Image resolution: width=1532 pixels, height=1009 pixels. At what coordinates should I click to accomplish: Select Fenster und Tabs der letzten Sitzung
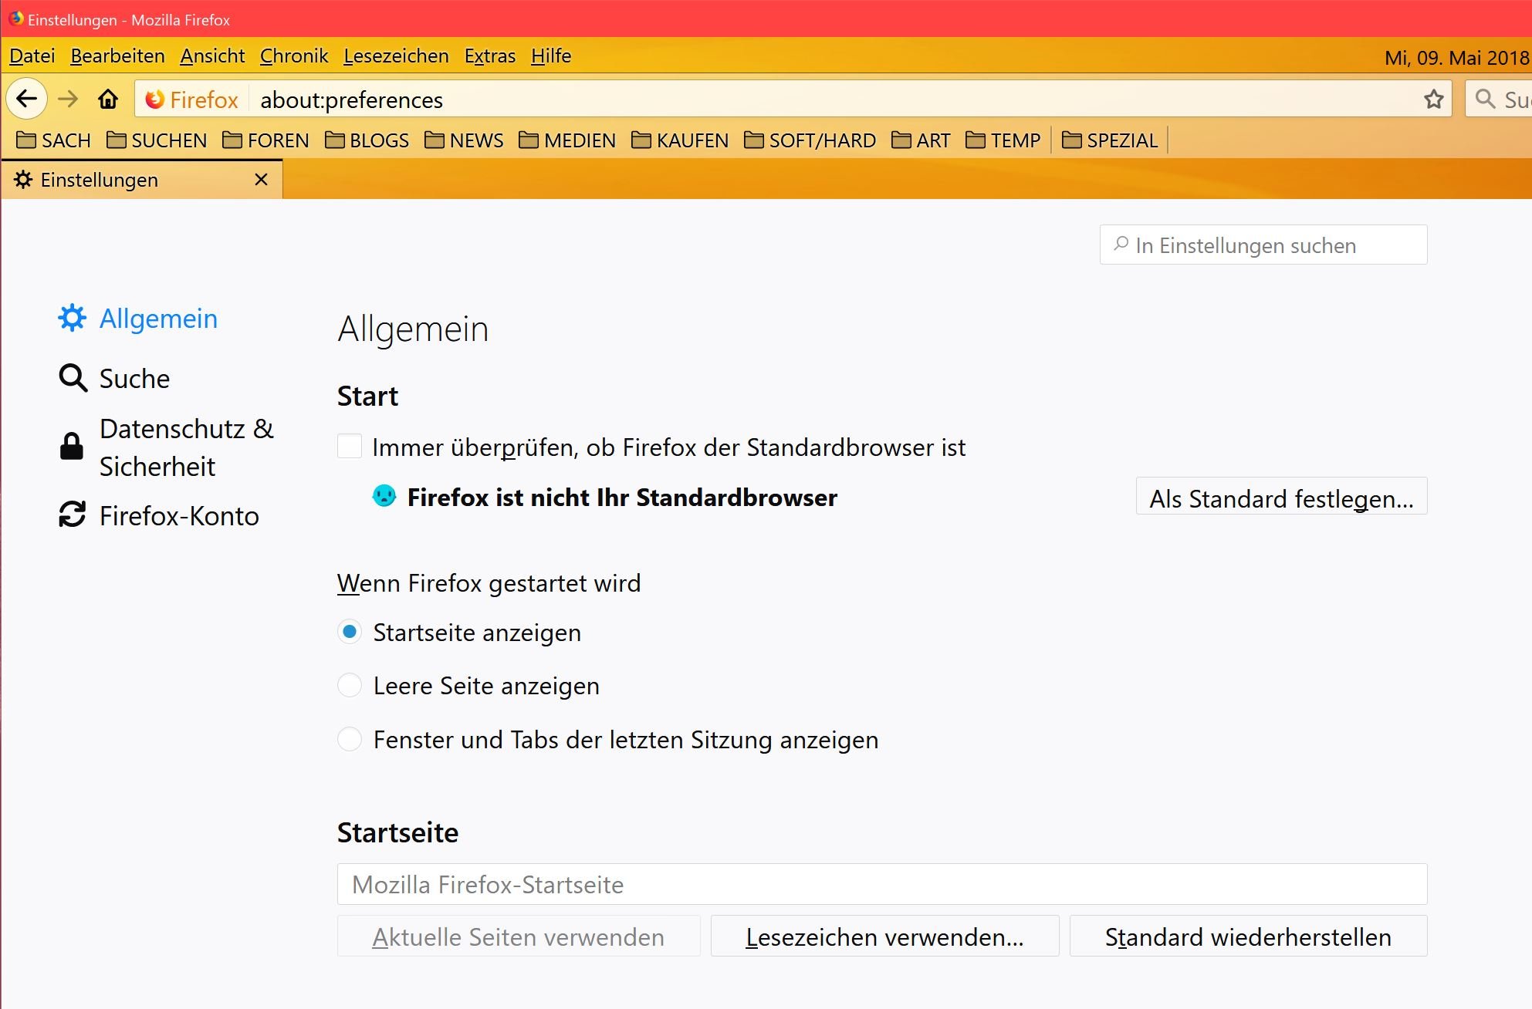350,739
